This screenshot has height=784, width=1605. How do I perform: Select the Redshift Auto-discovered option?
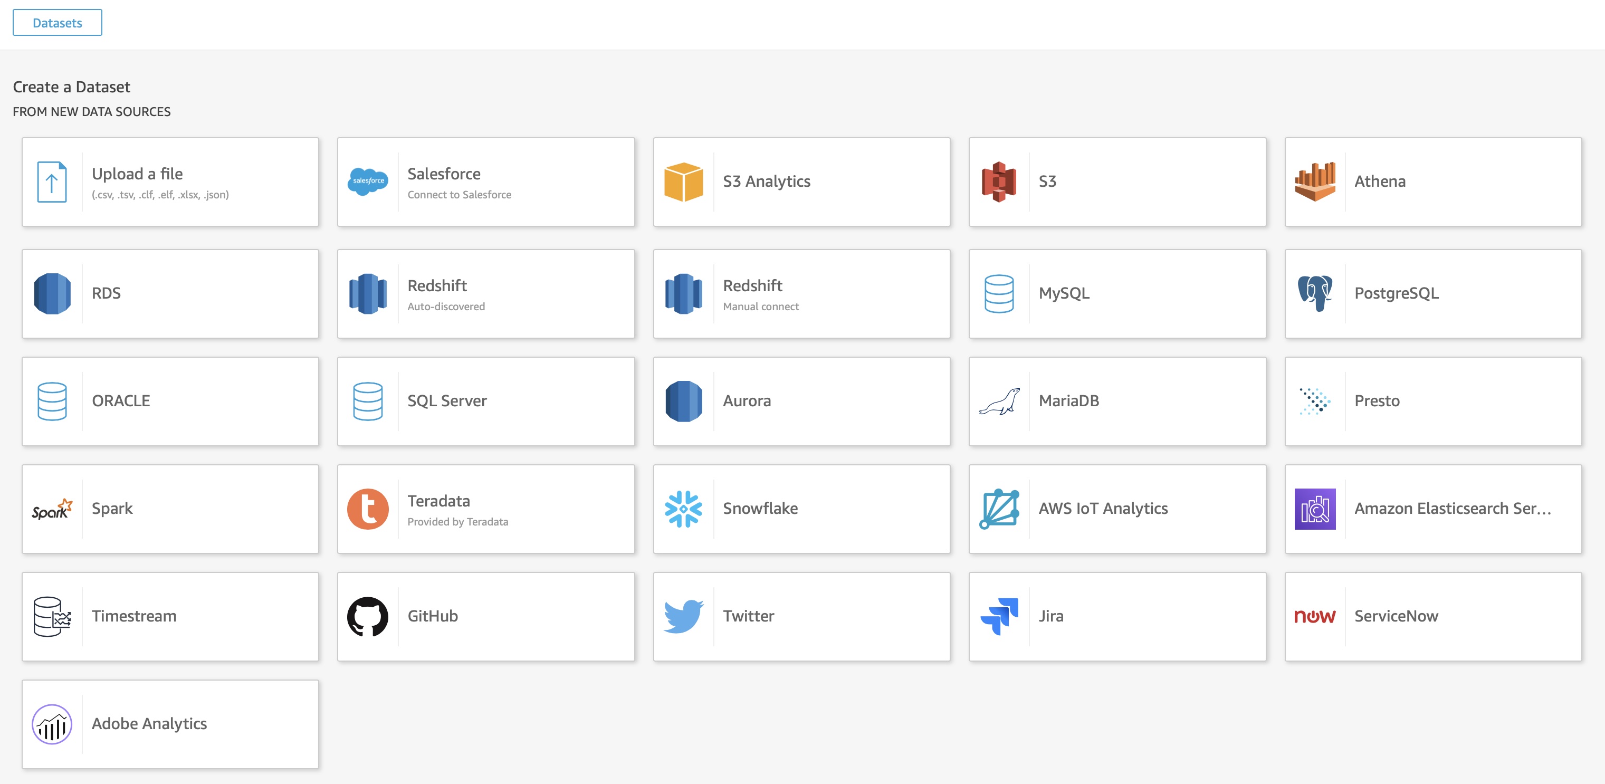[x=486, y=292]
